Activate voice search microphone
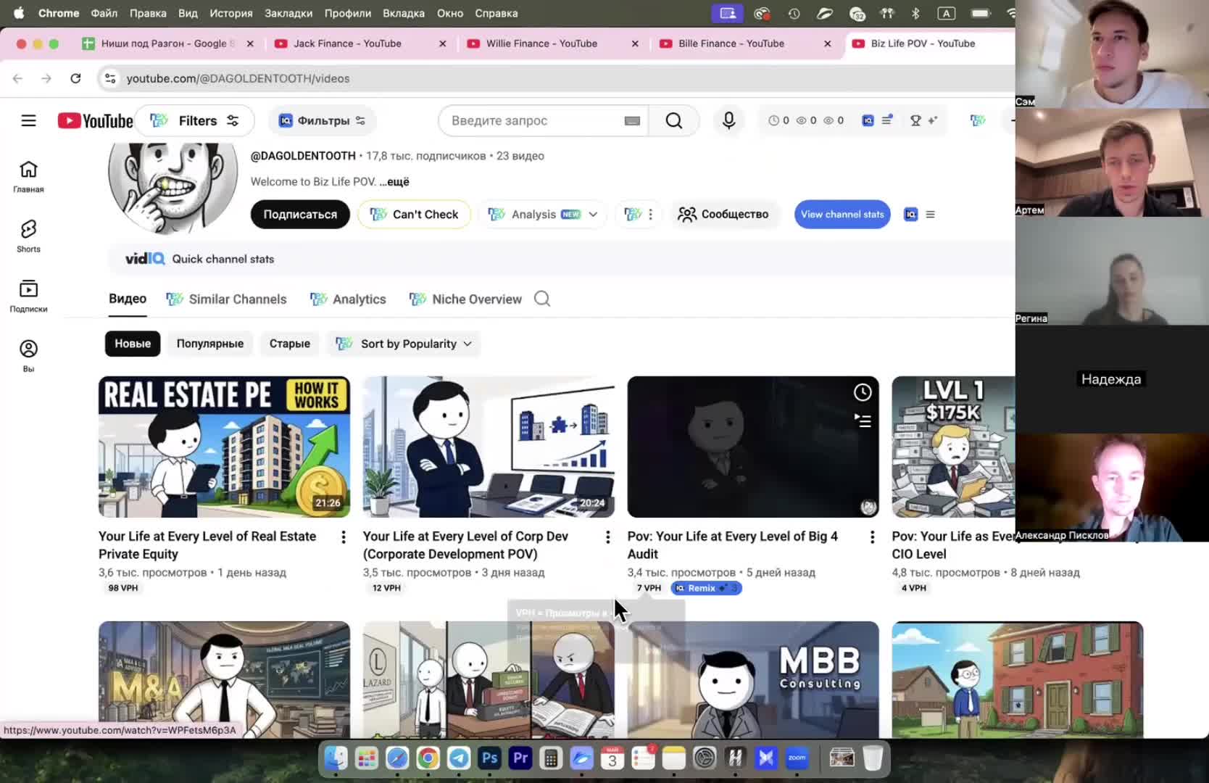 [x=728, y=120]
